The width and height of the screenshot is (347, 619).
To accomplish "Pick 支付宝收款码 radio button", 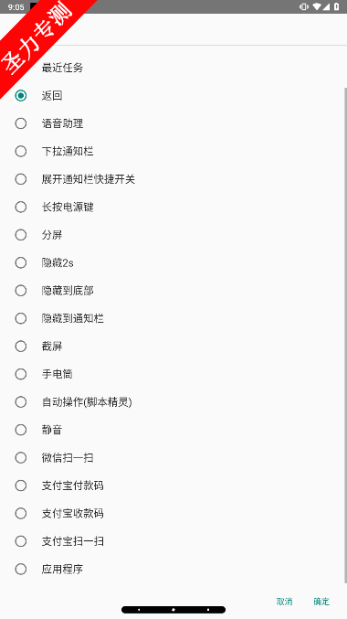I will click(172, 513).
